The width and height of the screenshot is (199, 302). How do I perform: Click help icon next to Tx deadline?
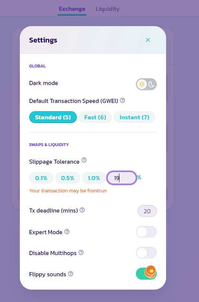82,210
